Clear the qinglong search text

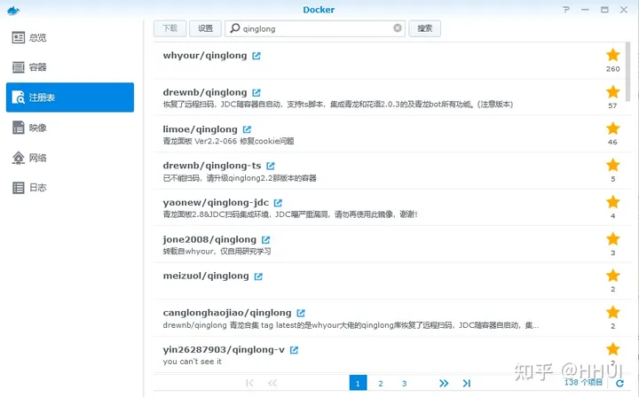click(x=398, y=28)
